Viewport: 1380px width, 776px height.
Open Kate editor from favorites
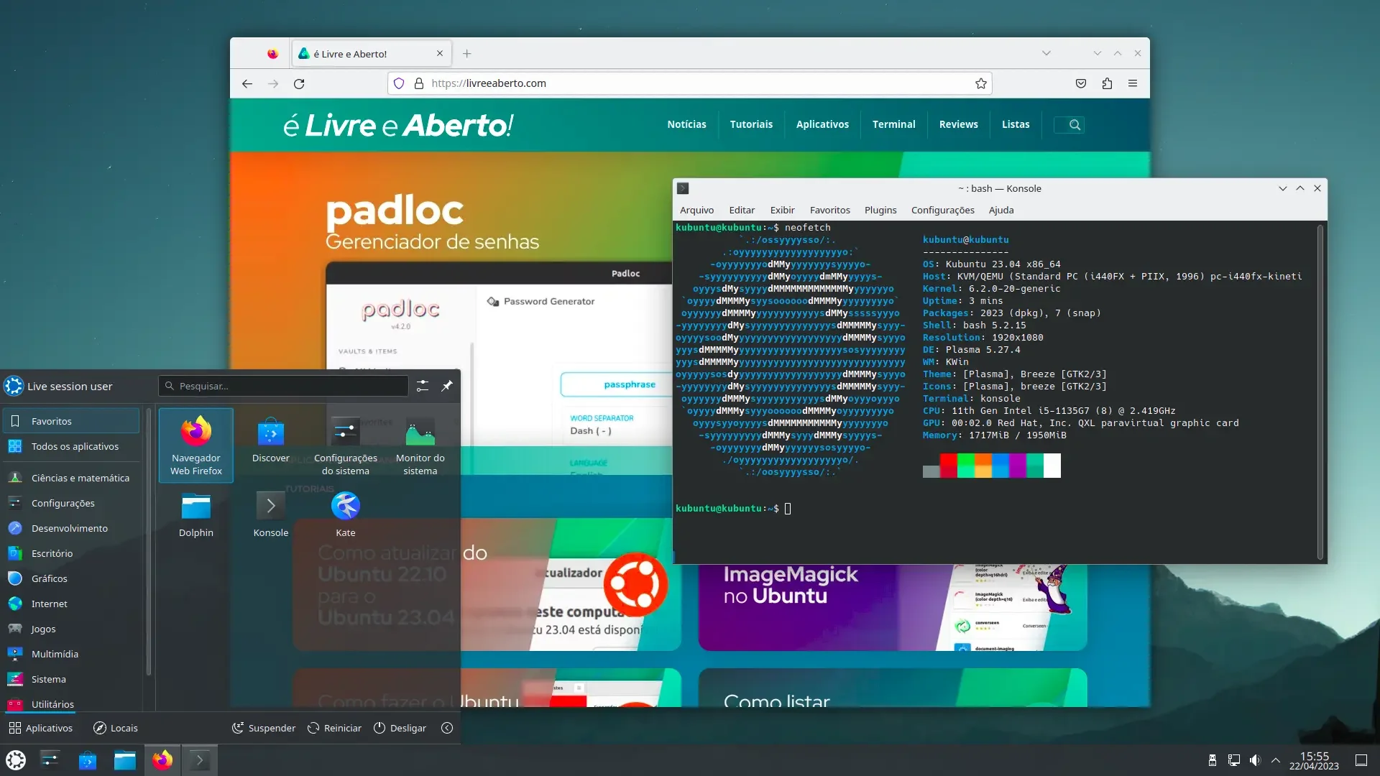tap(345, 514)
